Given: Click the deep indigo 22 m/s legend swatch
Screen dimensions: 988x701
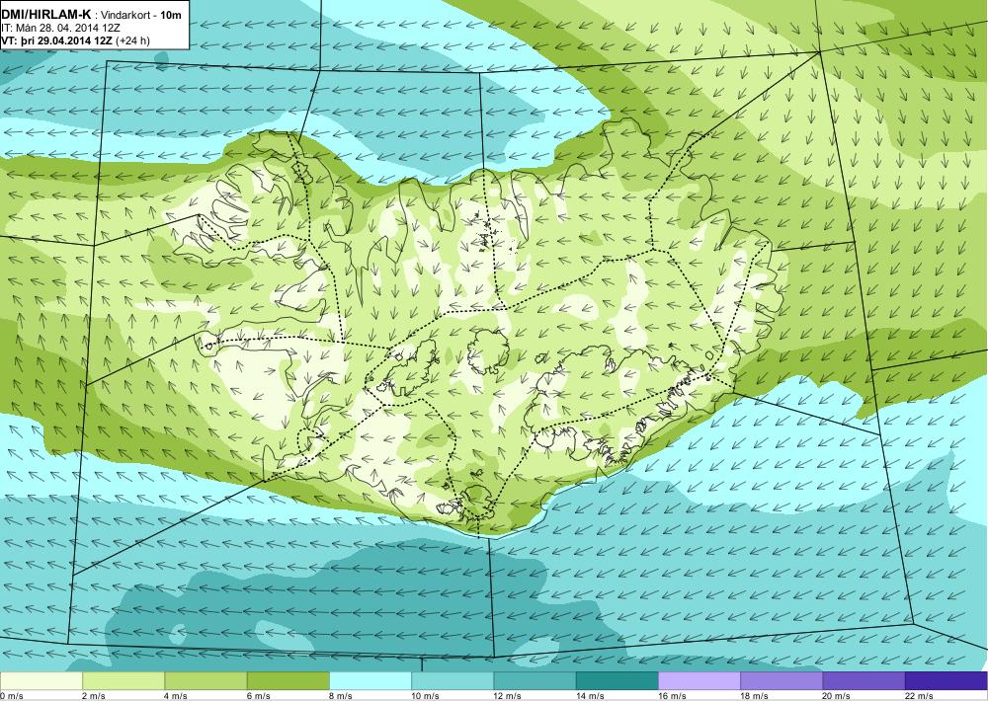Looking at the screenshot, I should point(947,680).
